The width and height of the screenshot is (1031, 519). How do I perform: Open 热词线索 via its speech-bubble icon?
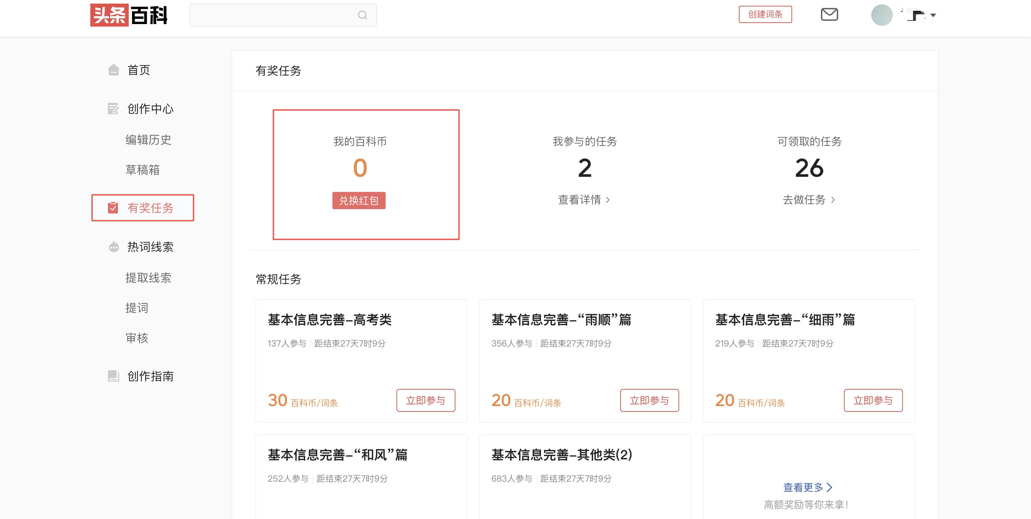coord(113,247)
